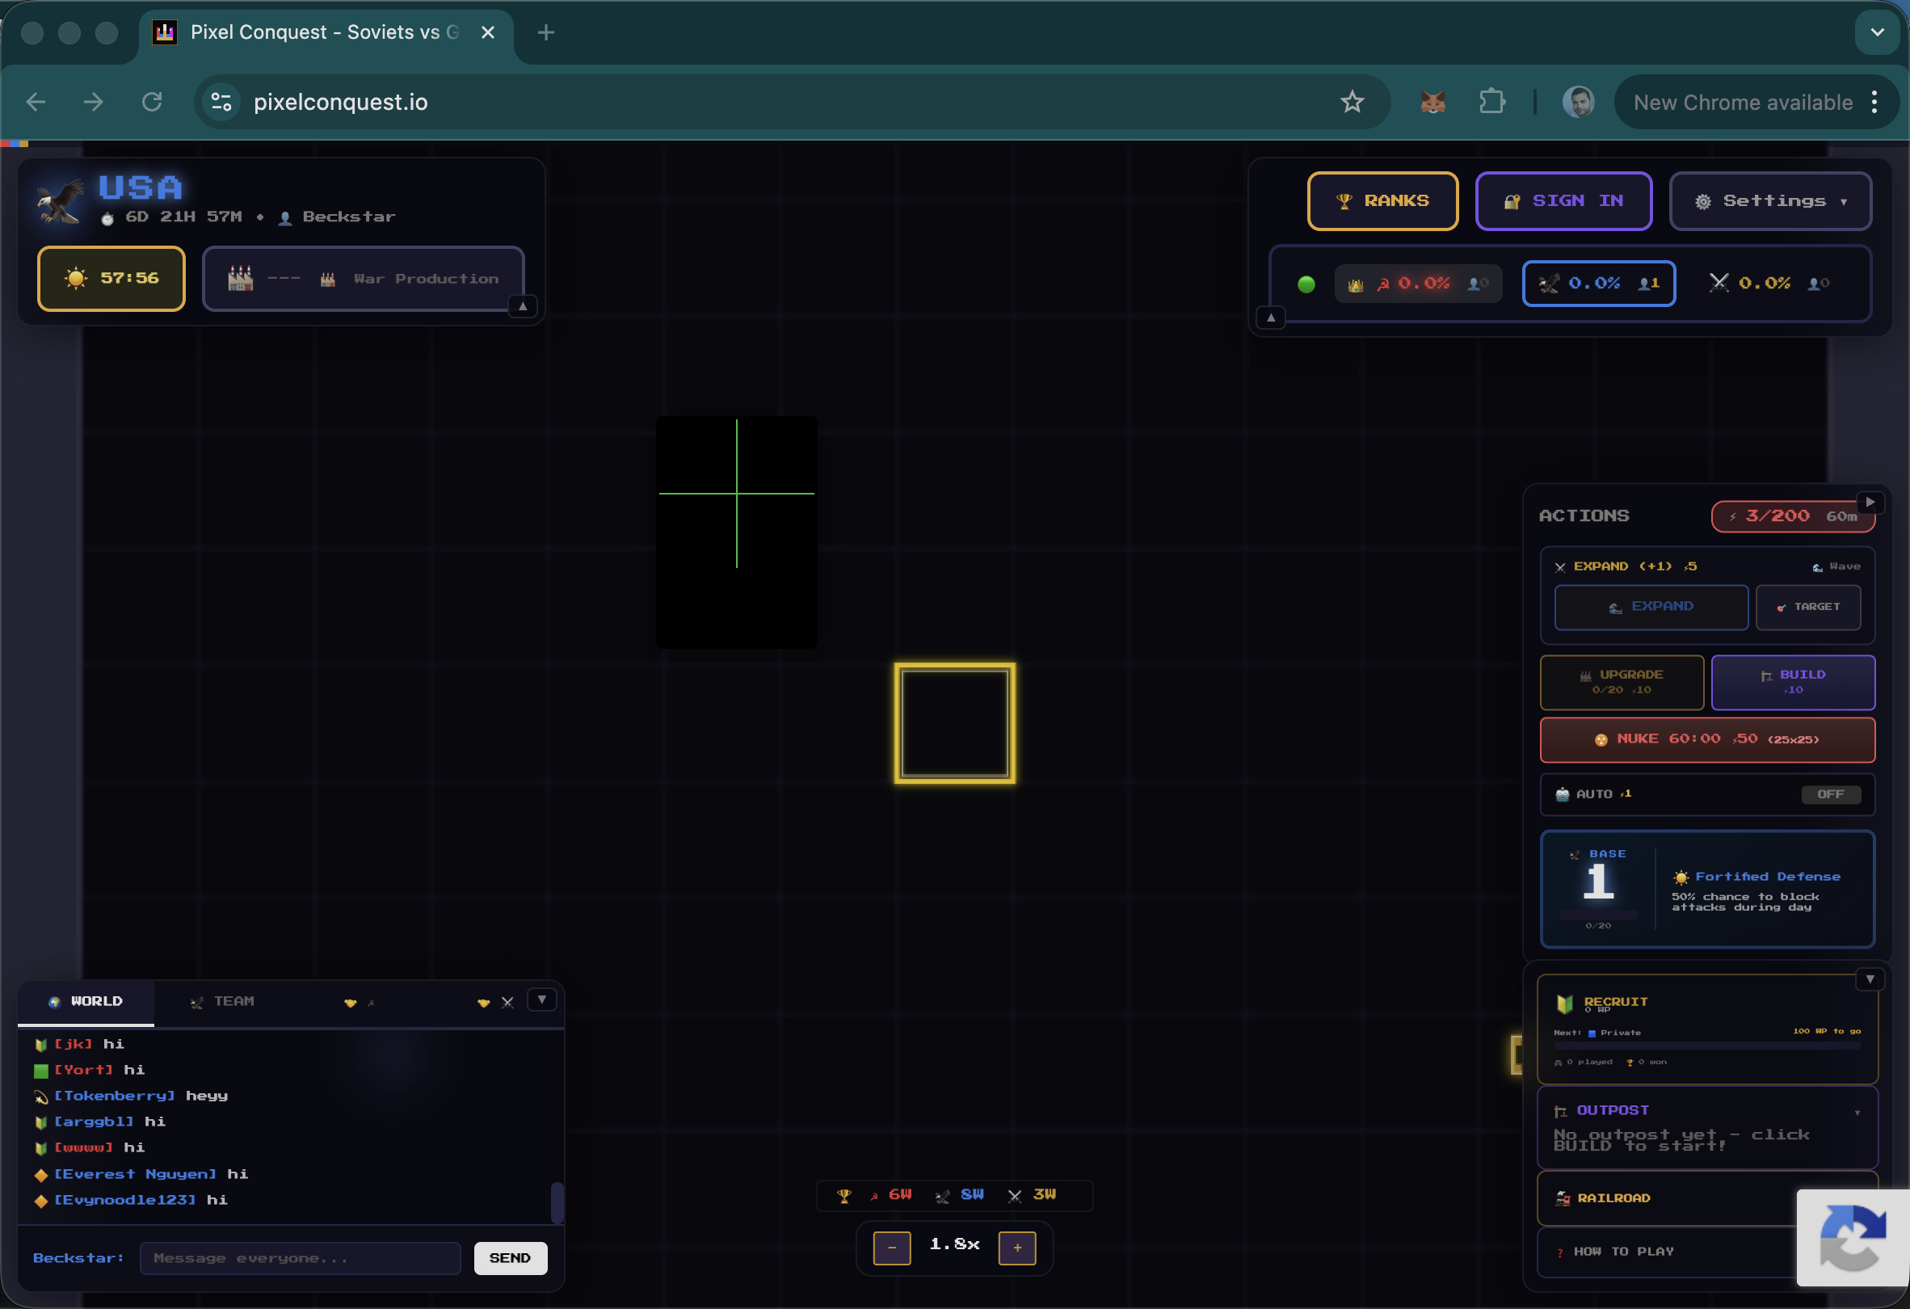Collapse the chat panel arrow

[x=541, y=1000]
